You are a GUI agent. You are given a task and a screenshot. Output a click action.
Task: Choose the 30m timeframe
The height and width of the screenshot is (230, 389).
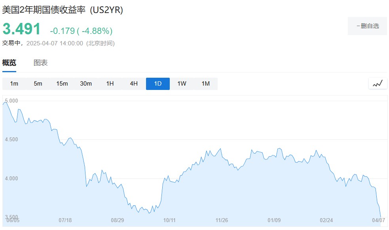tap(86, 84)
